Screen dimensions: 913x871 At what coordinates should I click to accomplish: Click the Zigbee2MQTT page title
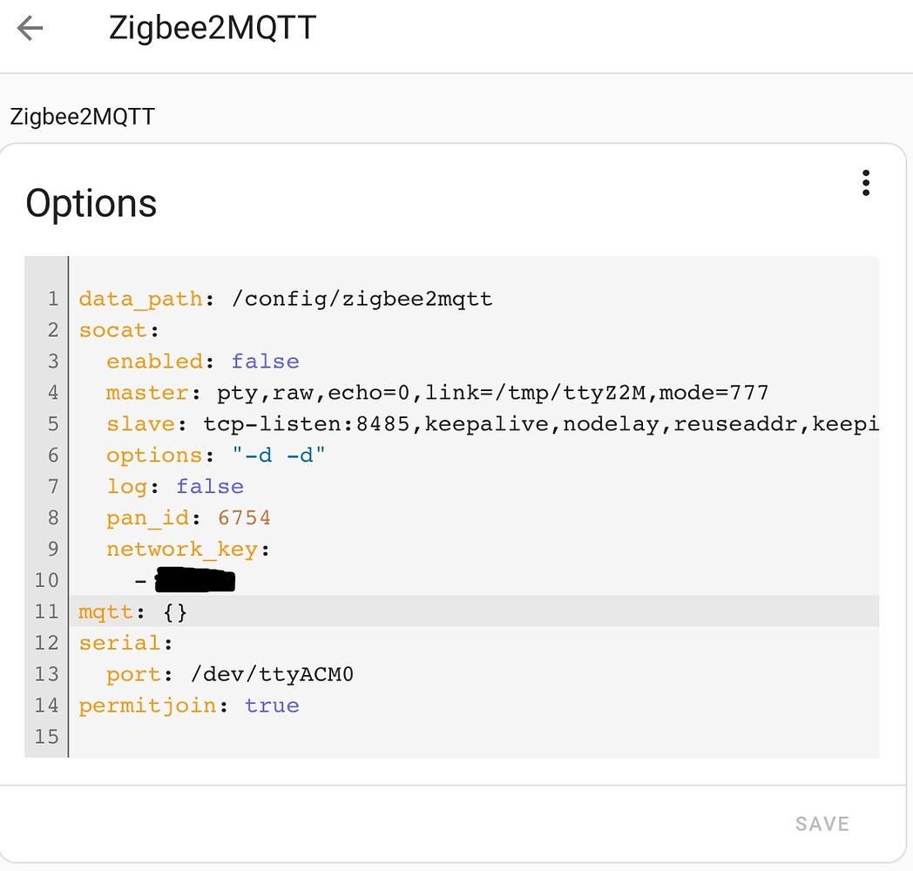point(213,28)
